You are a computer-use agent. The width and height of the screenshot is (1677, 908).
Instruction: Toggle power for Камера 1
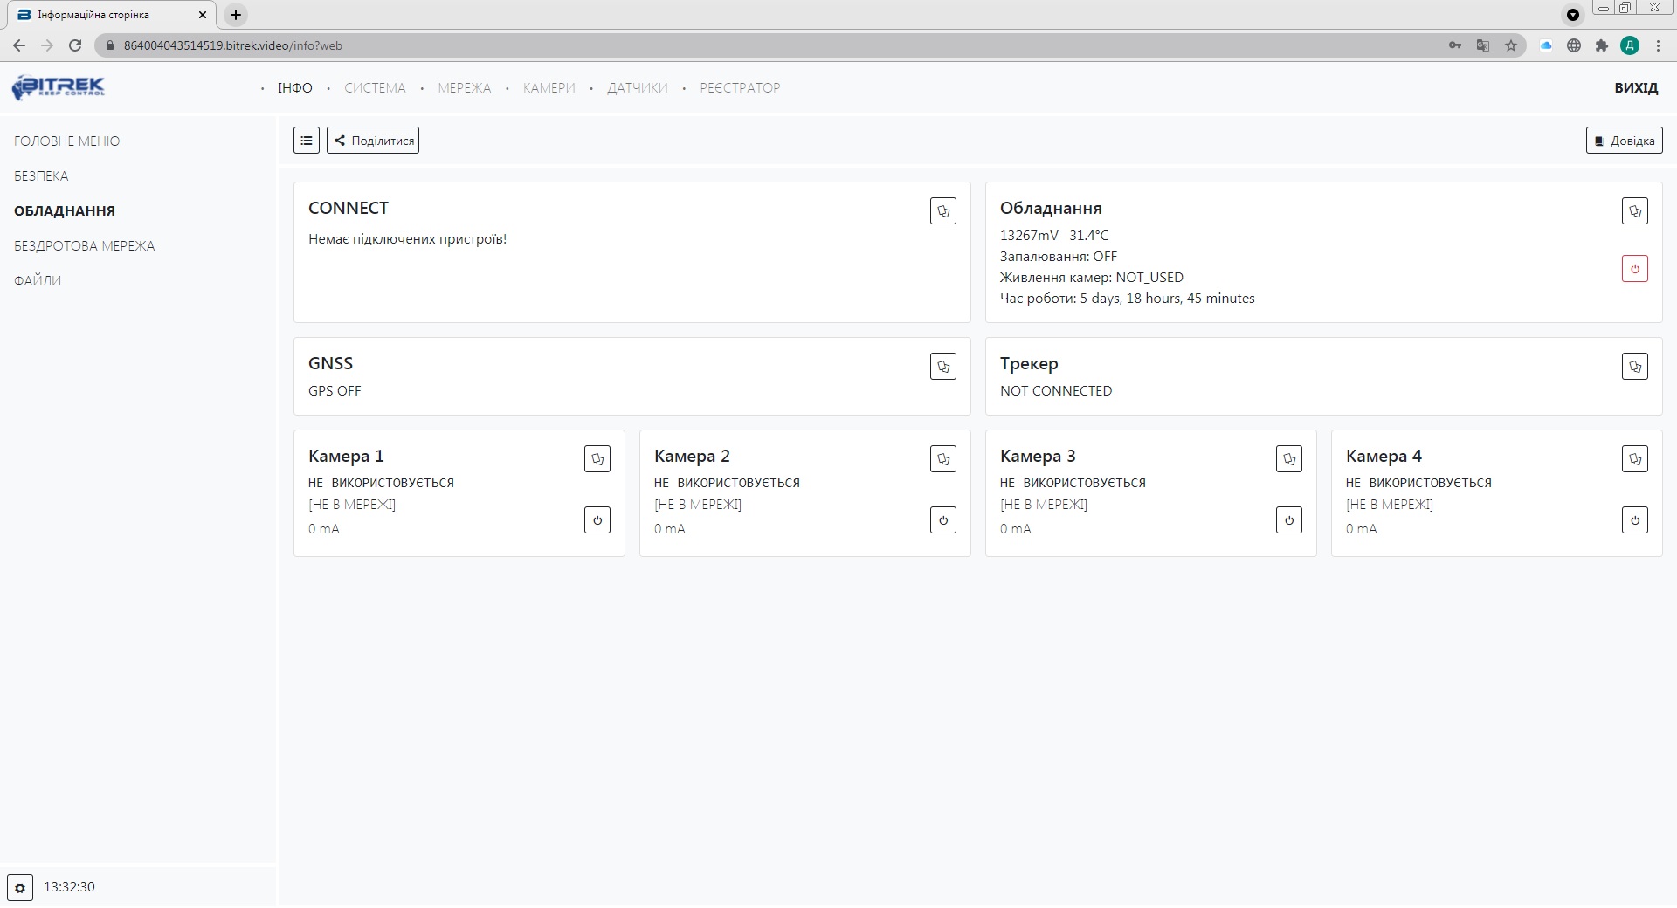coord(597,520)
